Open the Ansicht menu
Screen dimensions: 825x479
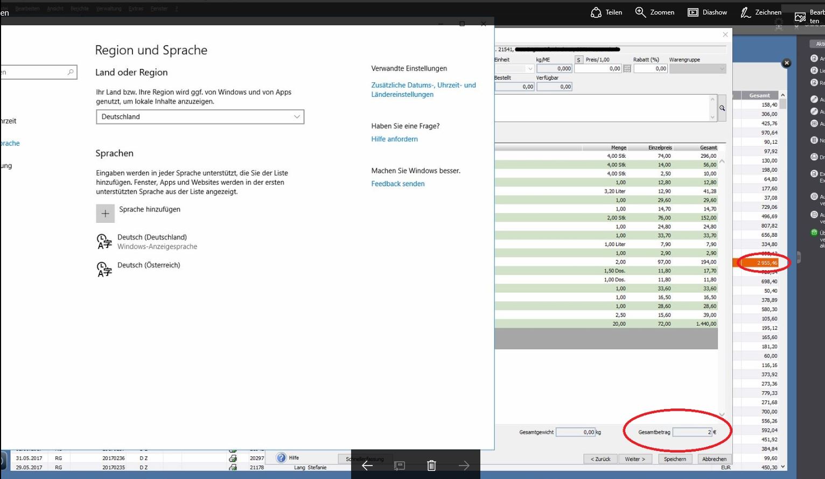pos(55,9)
